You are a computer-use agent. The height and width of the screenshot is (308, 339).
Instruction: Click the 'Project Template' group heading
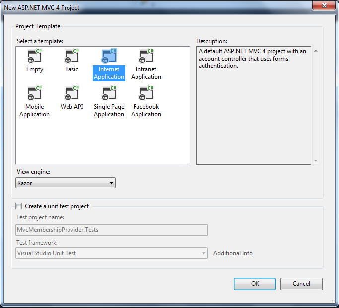(38, 26)
